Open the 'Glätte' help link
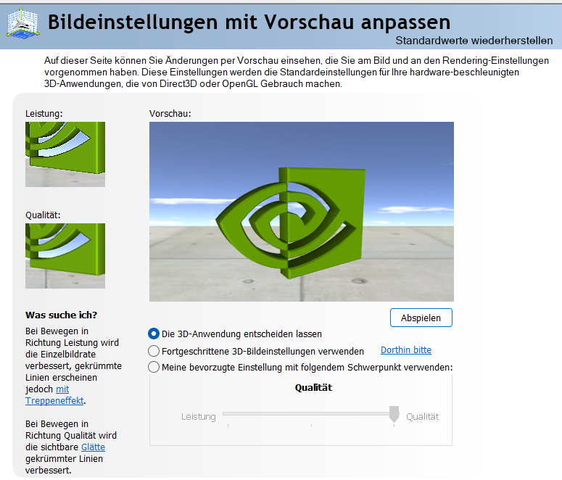This screenshot has width=562, height=480. point(94,447)
